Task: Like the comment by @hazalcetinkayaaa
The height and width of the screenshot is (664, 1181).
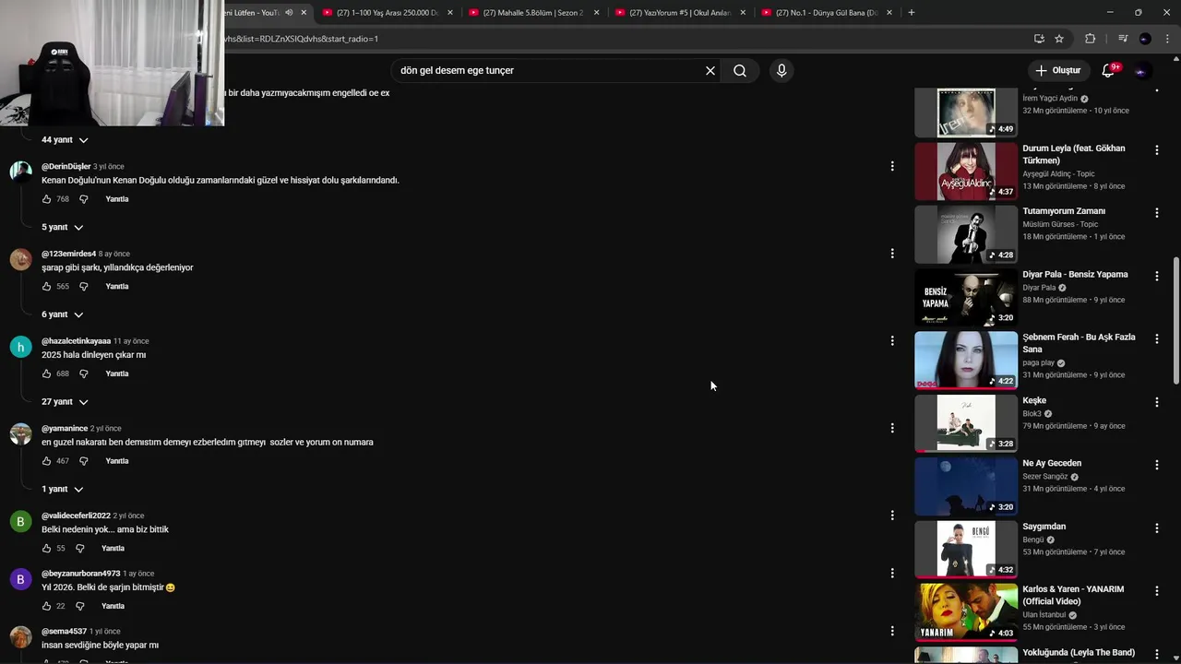Action: pyautogui.click(x=47, y=373)
